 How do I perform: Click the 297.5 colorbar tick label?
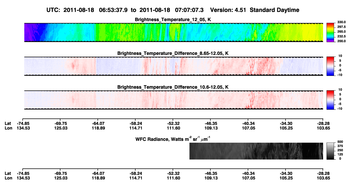coord(341,27)
